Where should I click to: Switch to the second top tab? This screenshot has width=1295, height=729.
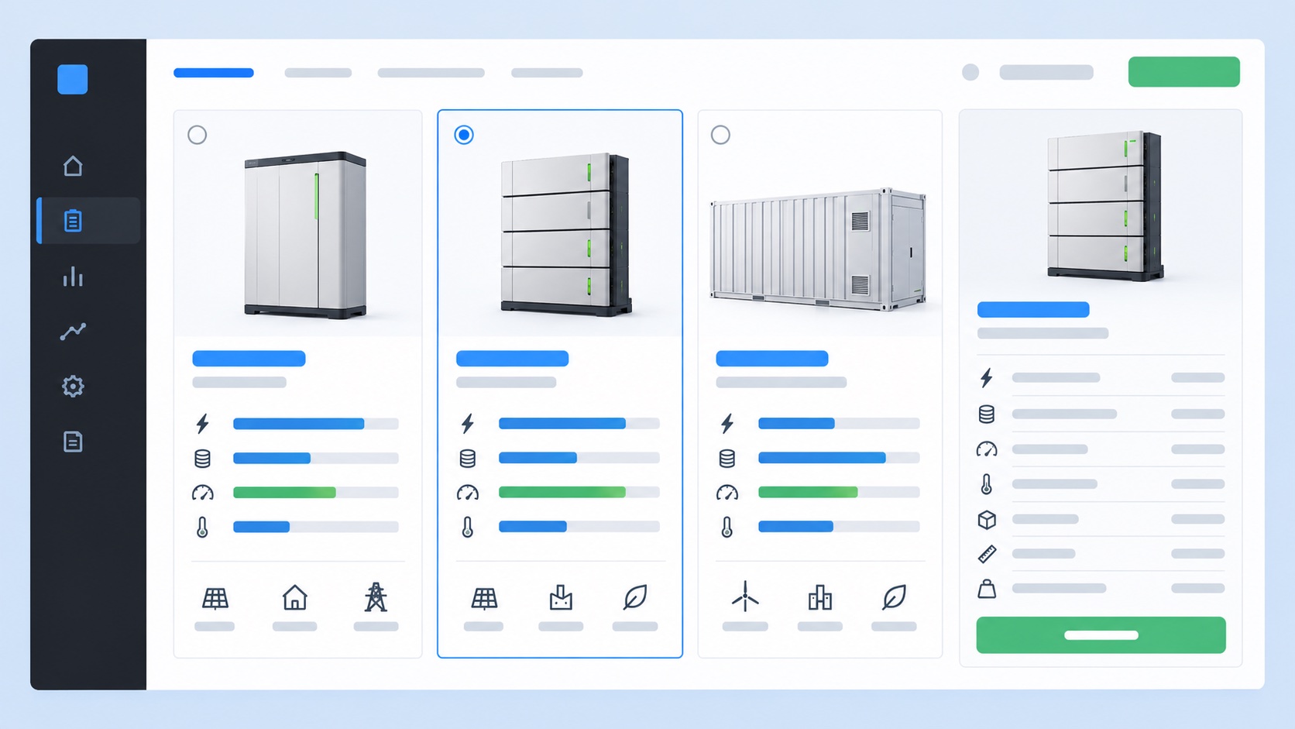tap(318, 73)
